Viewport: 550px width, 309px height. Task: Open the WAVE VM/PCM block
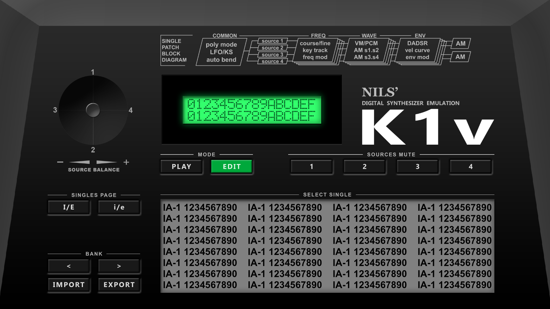click(x=366, y=44)
